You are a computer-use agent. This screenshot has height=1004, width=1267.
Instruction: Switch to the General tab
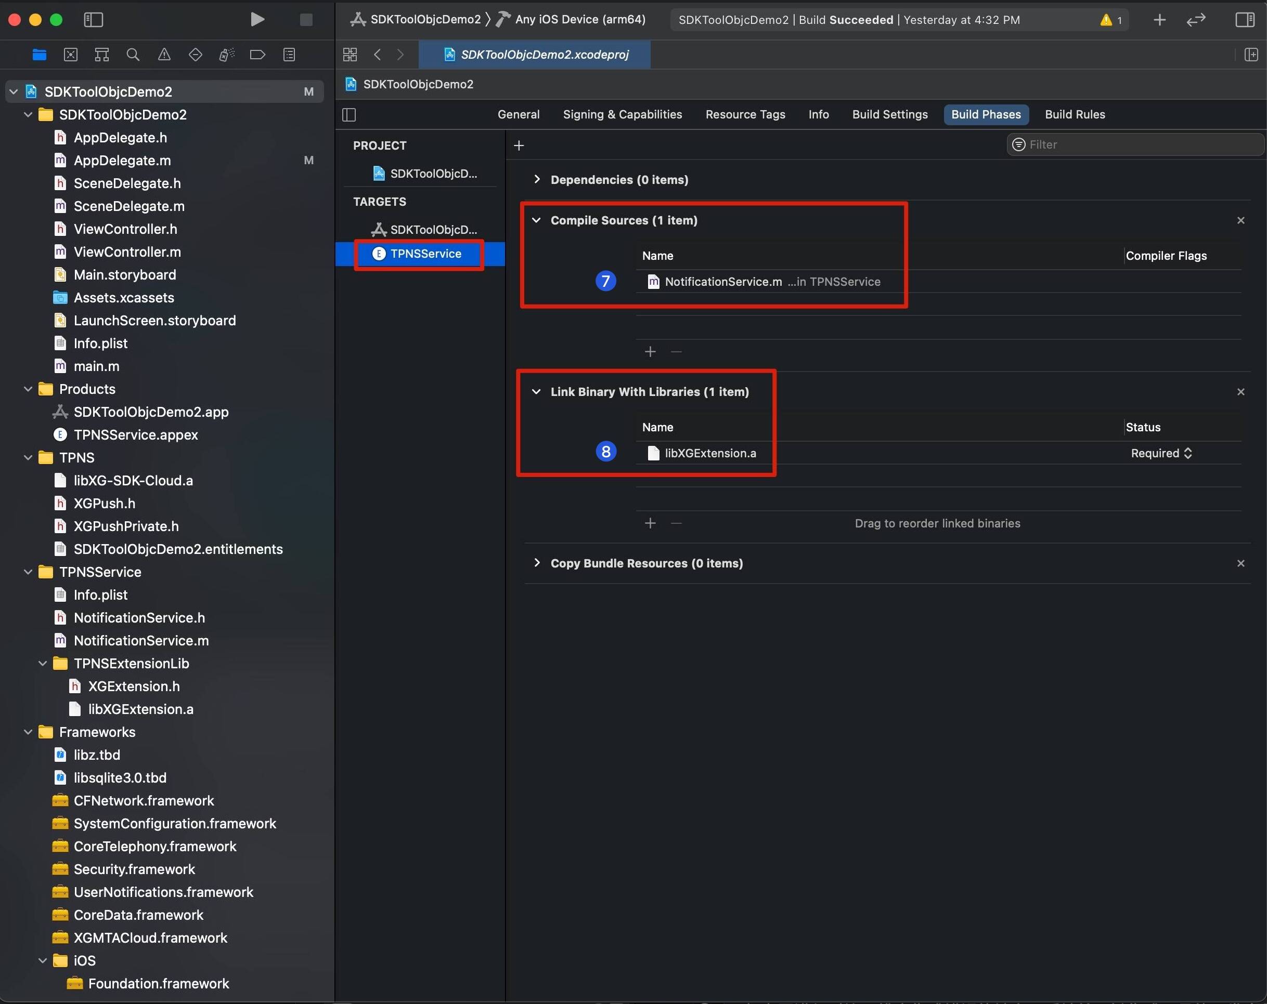[x=519, y=114]
